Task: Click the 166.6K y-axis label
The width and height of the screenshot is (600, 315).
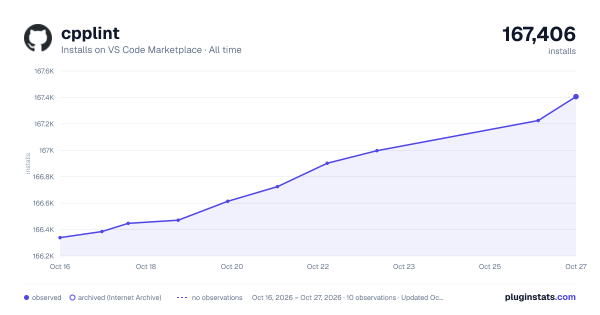Action: coord(44,203)
